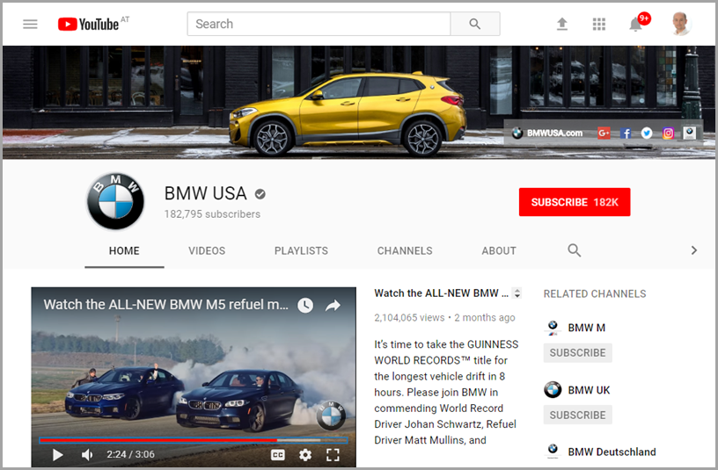Click the BMW UK channel avatar
Screen dimensions: 718x470
point(553,390)
